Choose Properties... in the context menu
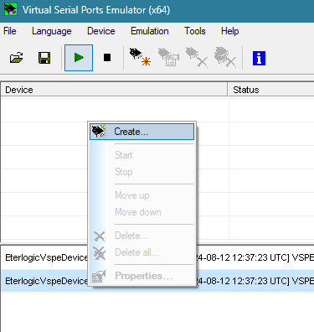314x332 pixels. pyautogui.click(x=142, y=276)
